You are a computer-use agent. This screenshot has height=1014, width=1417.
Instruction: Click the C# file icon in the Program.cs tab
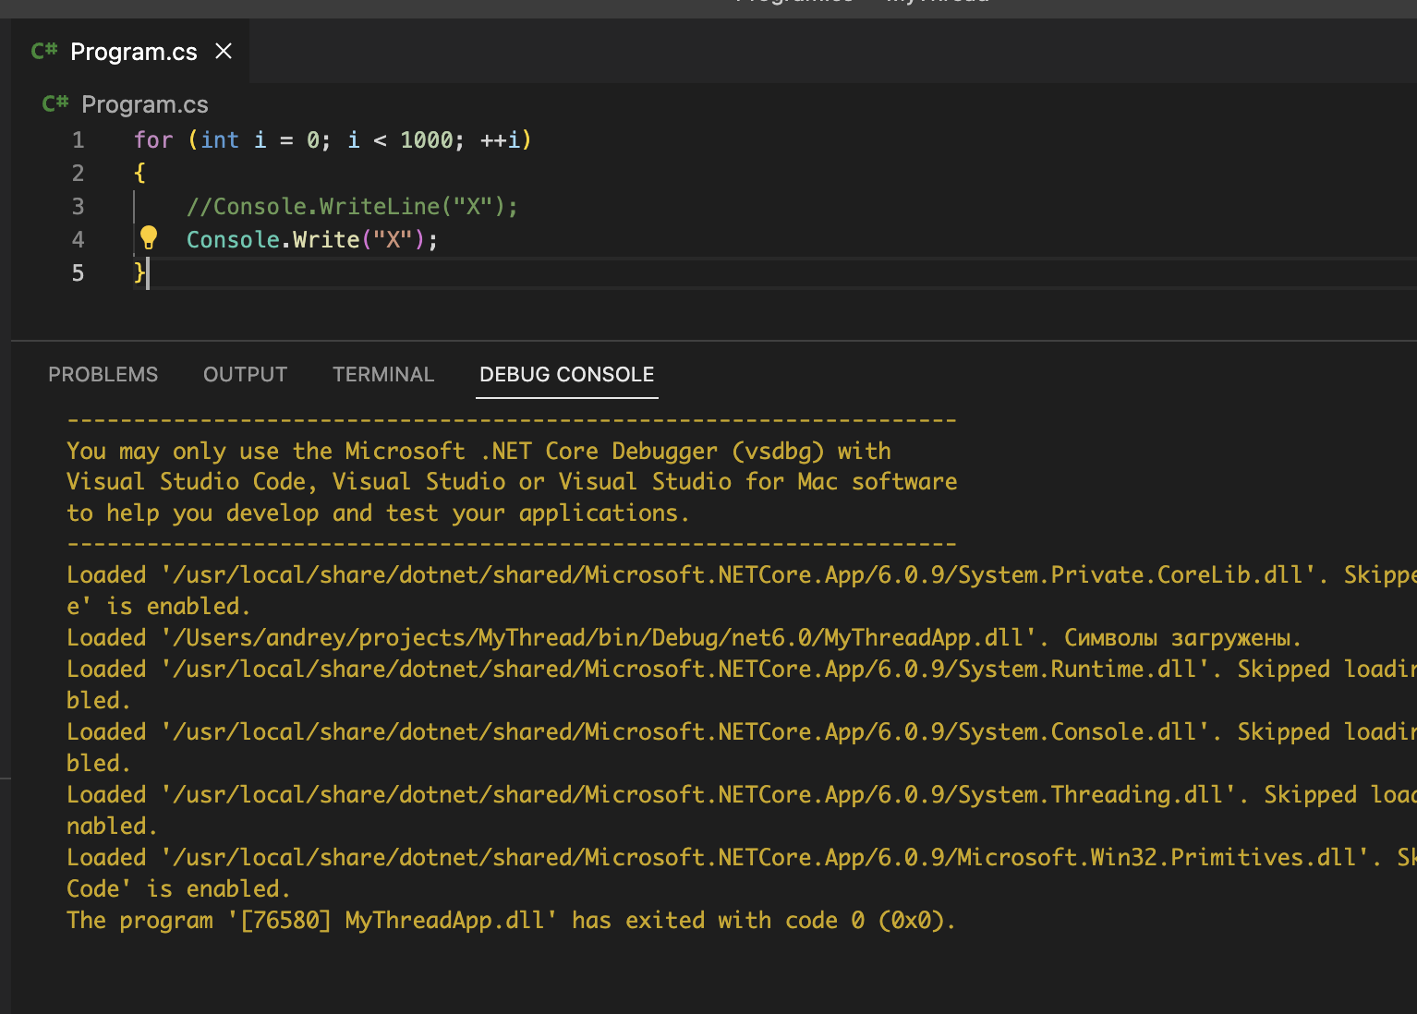(x=44, y=51)
